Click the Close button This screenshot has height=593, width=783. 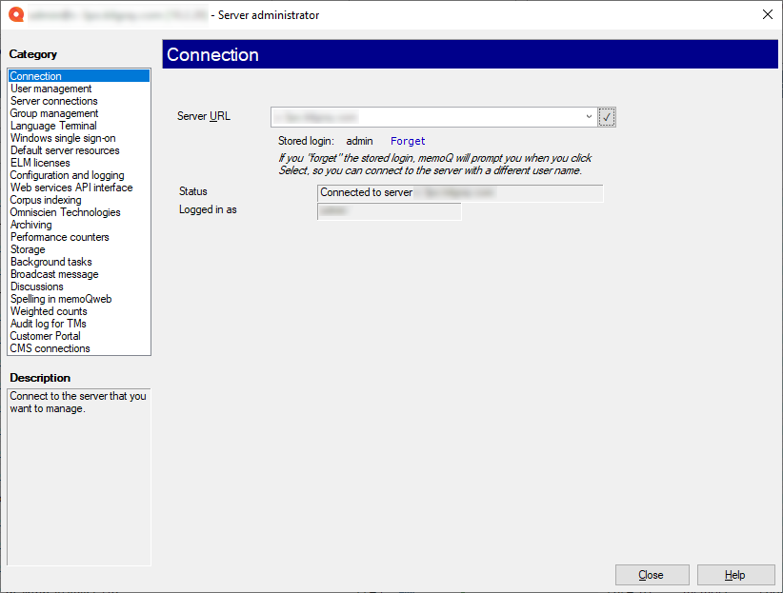(x=652, y=575)
